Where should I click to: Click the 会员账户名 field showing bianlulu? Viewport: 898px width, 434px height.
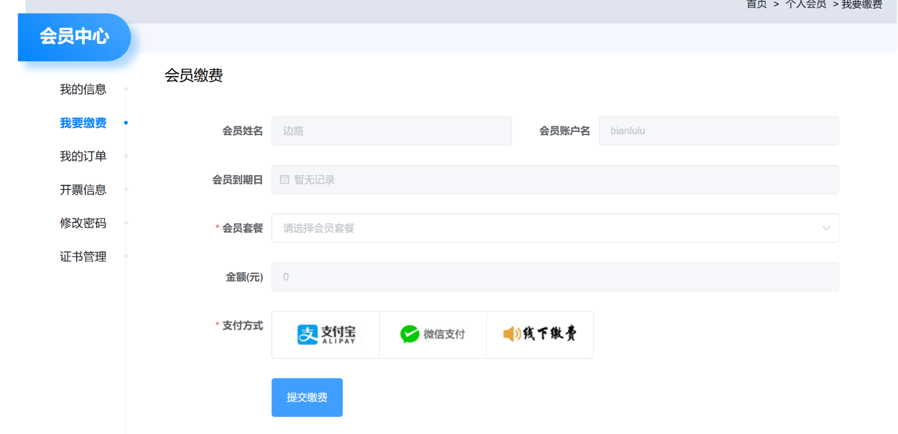[719, 131]
